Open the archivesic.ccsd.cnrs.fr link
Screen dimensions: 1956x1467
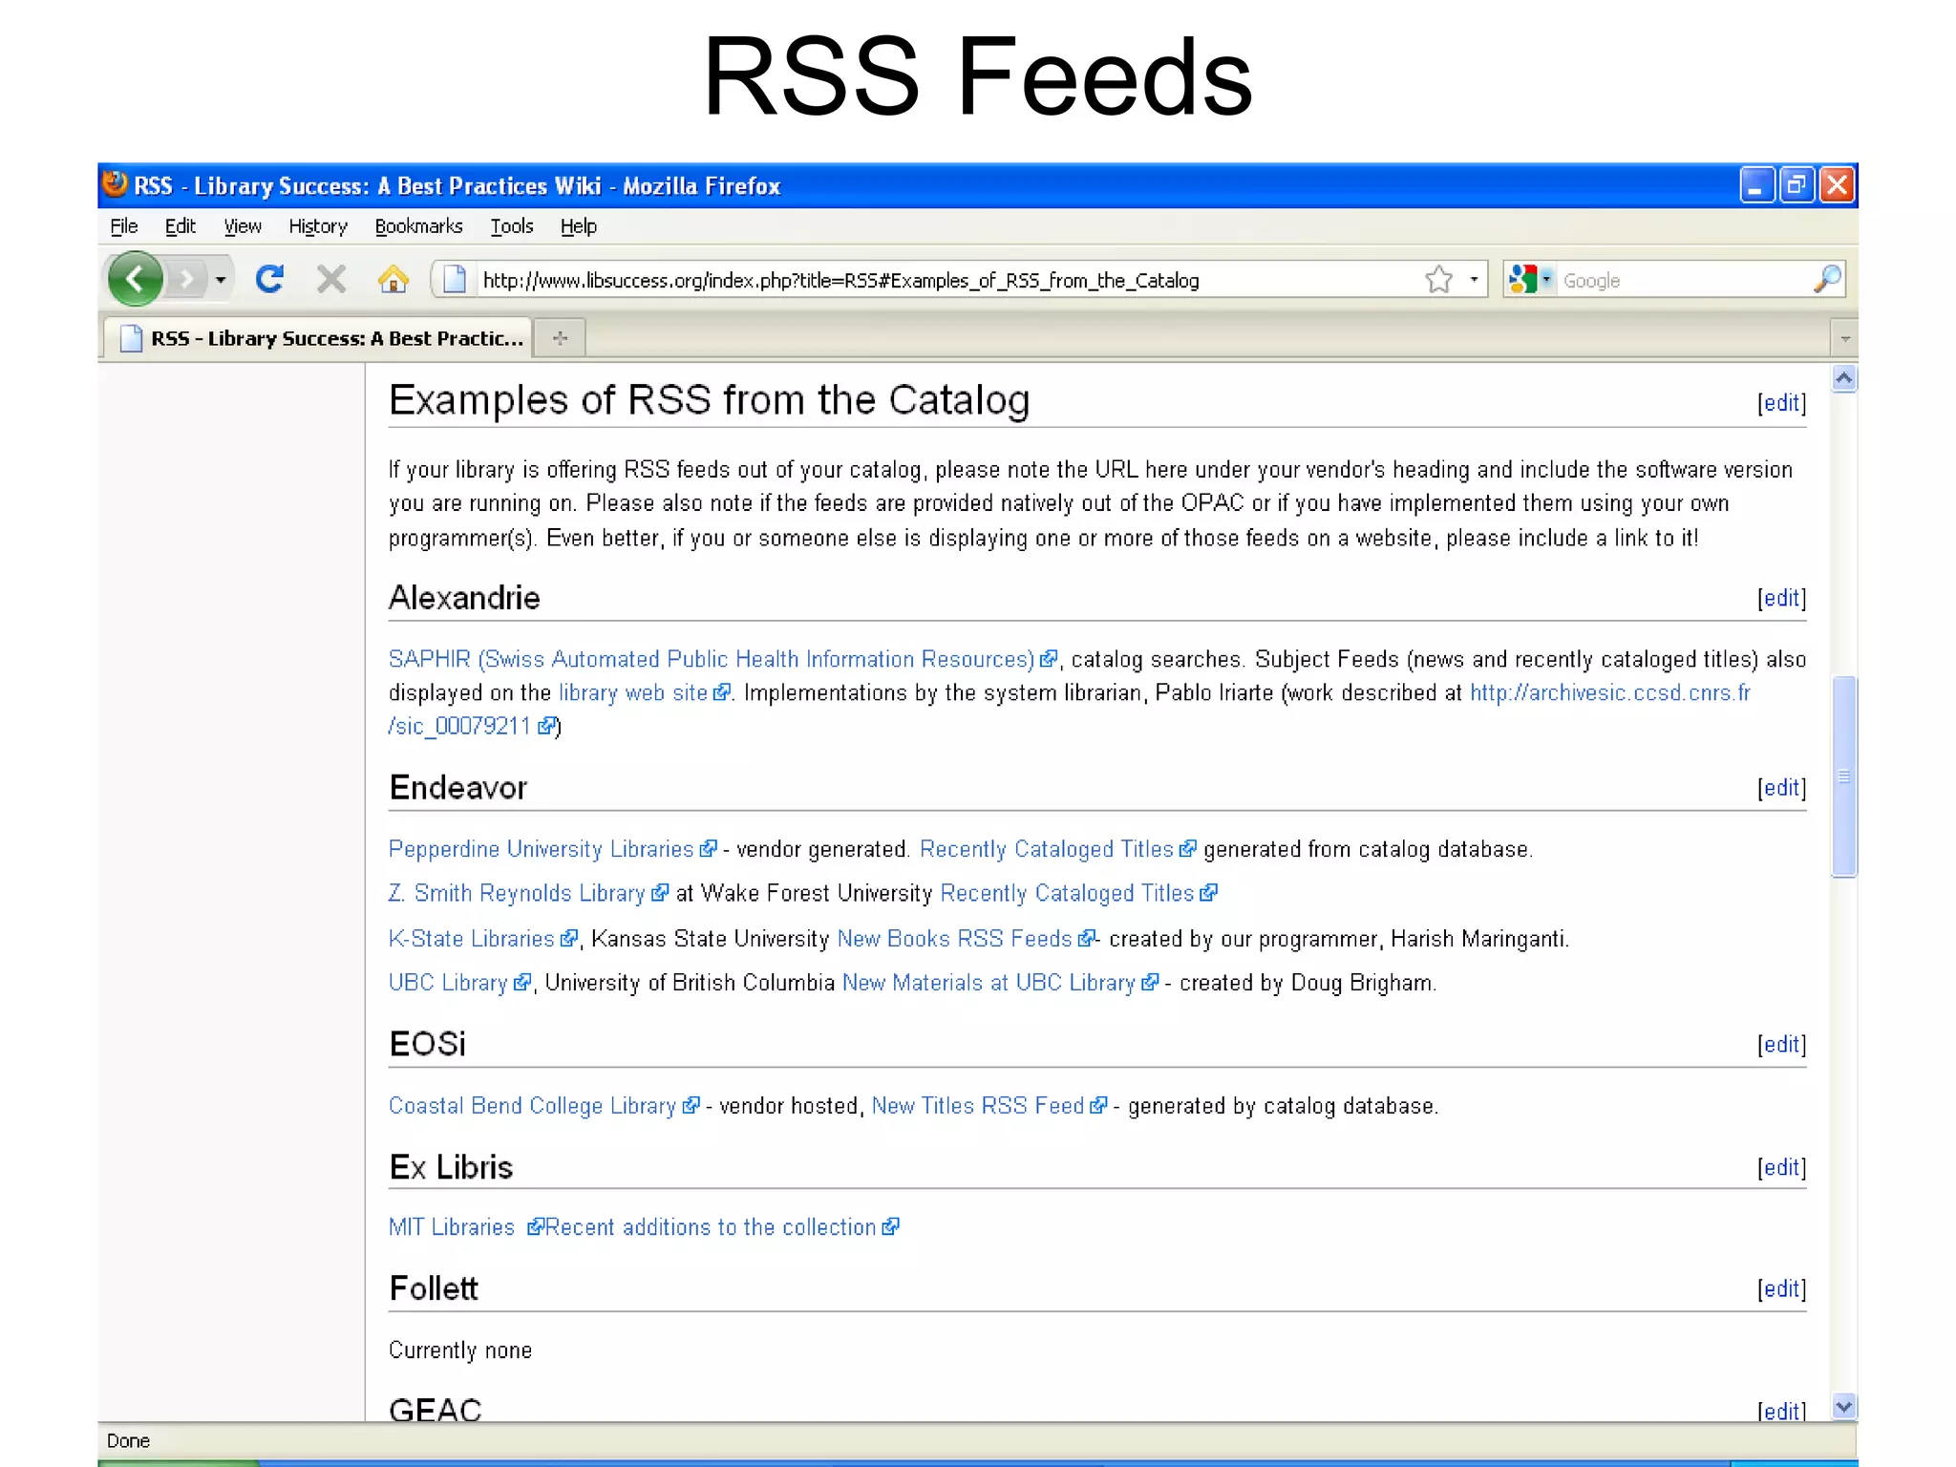point(1609,692)
